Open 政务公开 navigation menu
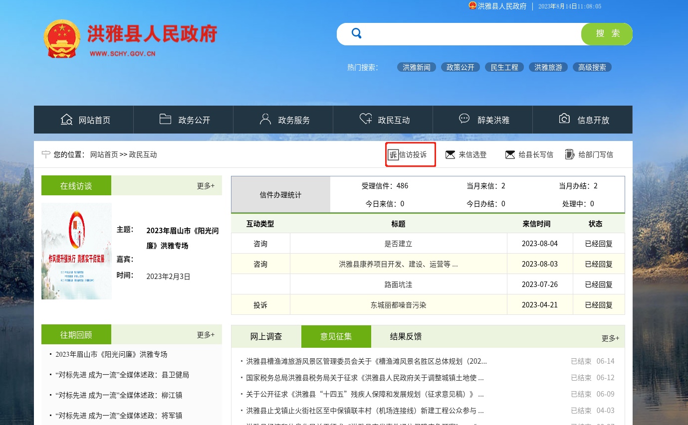Screen dimensions: 688x425 pyautogui.click(x=184, y=120)
